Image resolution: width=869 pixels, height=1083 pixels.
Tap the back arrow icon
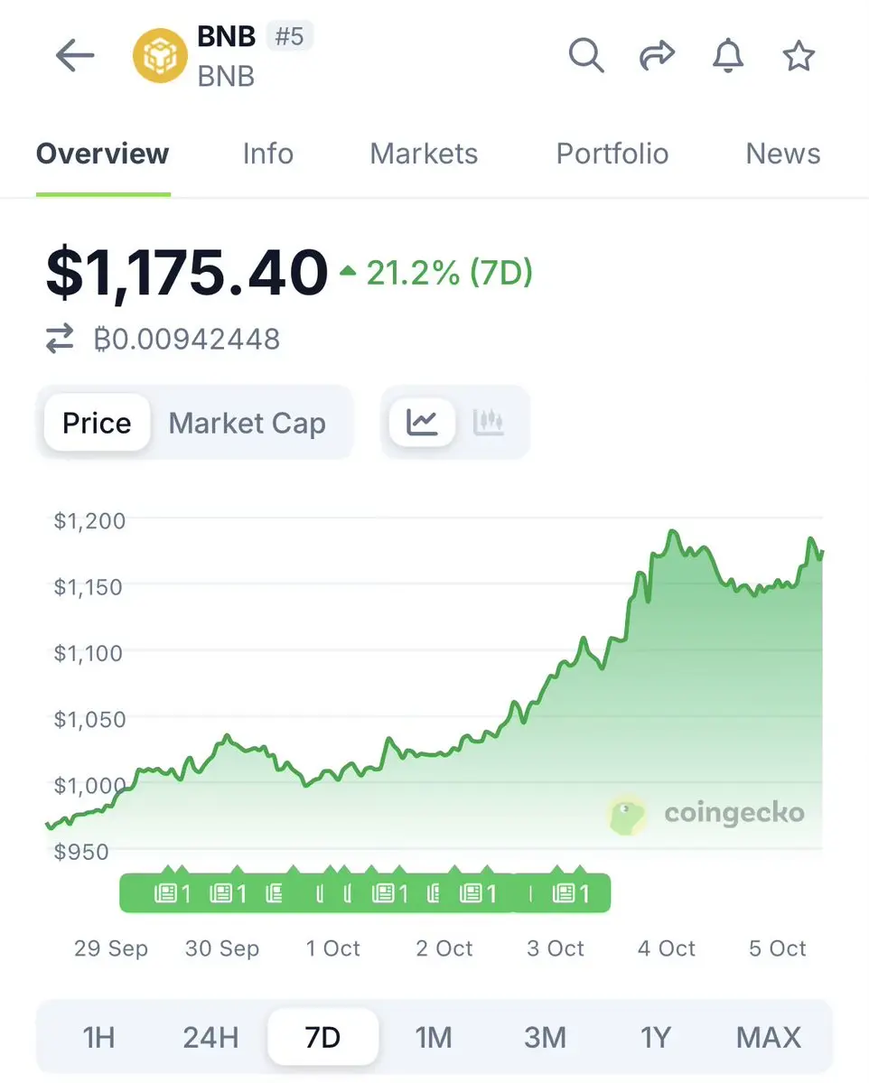75,56
